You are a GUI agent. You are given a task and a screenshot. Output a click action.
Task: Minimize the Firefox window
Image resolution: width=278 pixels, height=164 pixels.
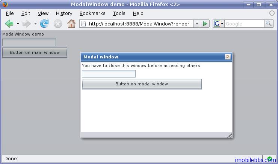[x=248, y=4]
